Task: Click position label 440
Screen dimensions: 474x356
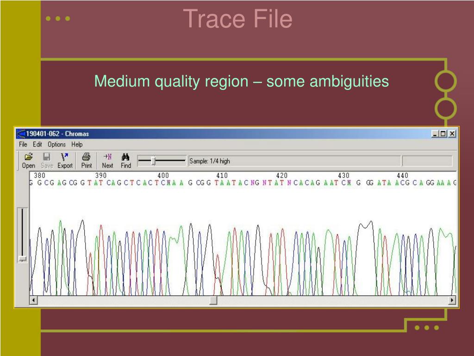Action: (402, 175)
